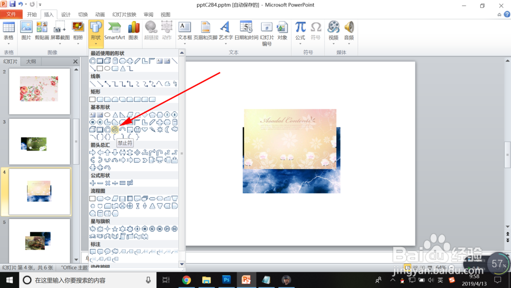Expand the 艺术字 WordArt dropdown
Viewport: 511px width, 288px height.
click(x=225, y=43)
